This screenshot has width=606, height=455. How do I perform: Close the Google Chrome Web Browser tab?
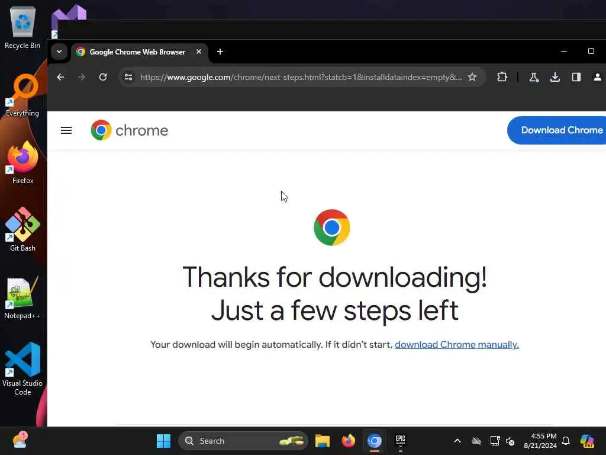pyautogui.click(x=199, y=52)
